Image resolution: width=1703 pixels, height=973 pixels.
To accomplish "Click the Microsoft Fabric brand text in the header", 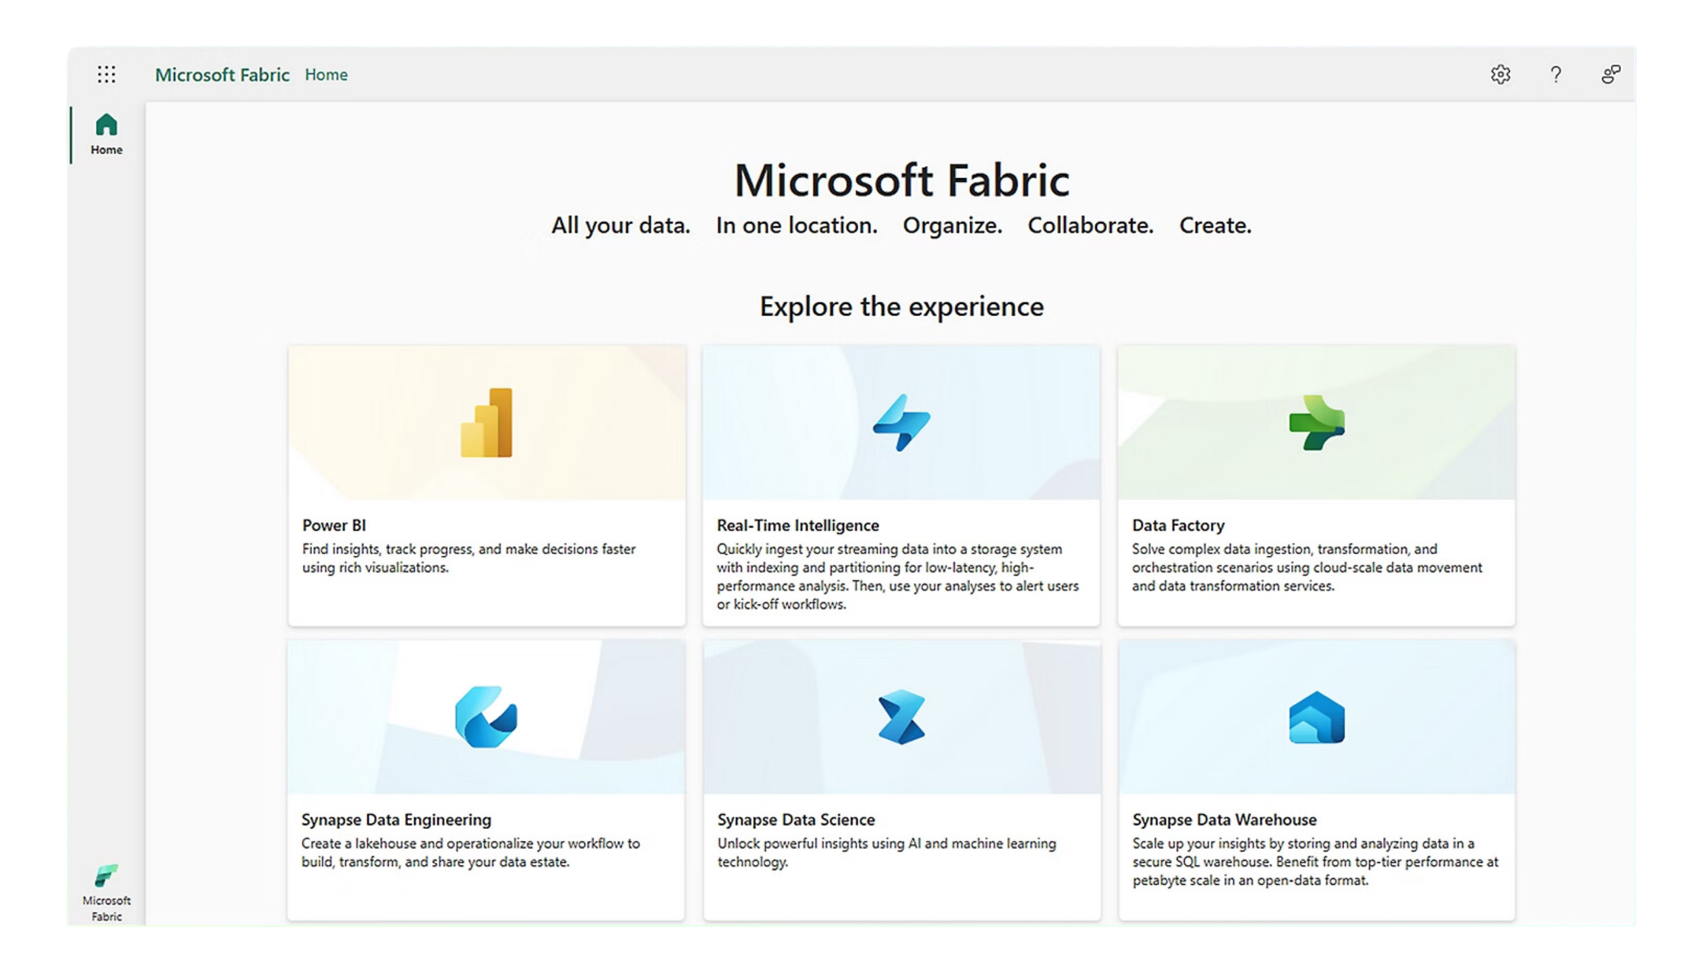I will pyautogui.click(x=222, y=74).
